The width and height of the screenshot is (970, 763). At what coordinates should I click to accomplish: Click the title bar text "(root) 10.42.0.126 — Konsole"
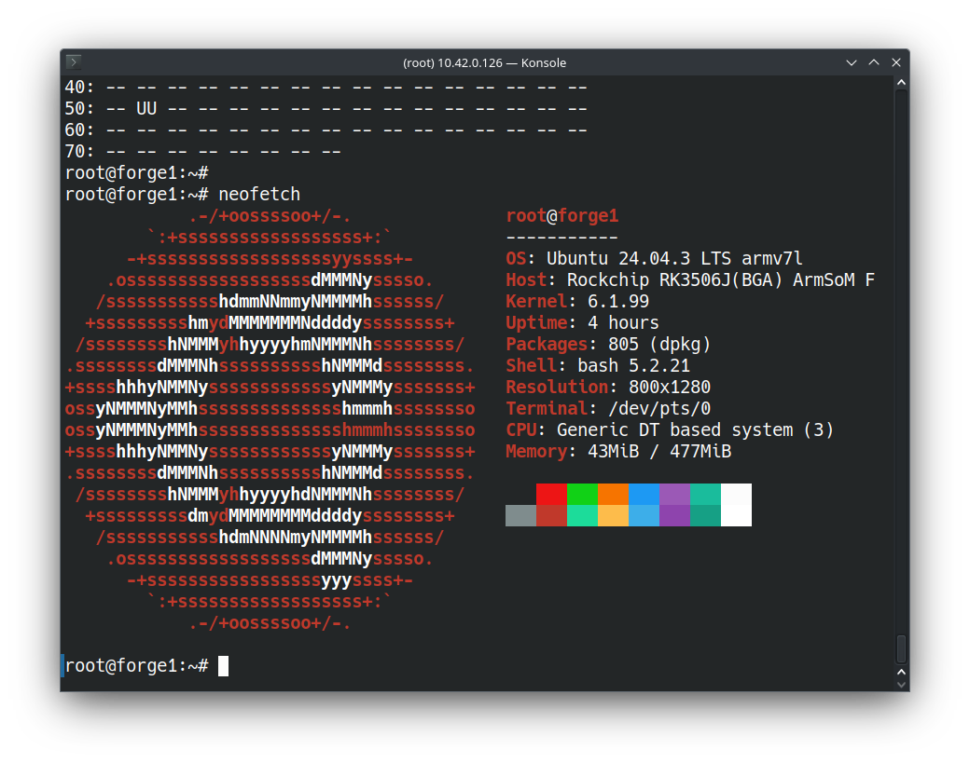[x=484, y=62]
